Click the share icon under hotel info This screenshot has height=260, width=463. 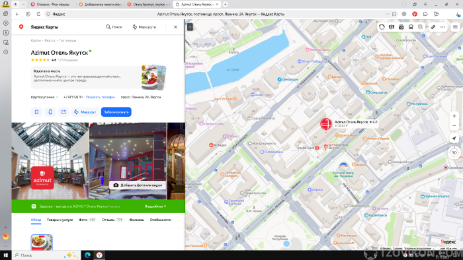point(63,112)
